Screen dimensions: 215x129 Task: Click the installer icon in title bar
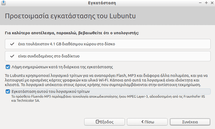[x=4, y=3]
